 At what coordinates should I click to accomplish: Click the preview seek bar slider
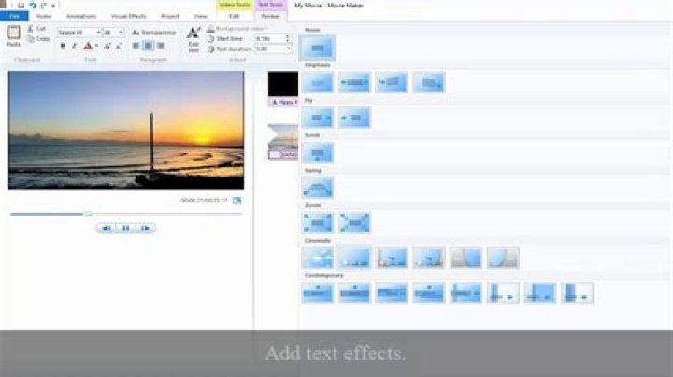point(87,214)
